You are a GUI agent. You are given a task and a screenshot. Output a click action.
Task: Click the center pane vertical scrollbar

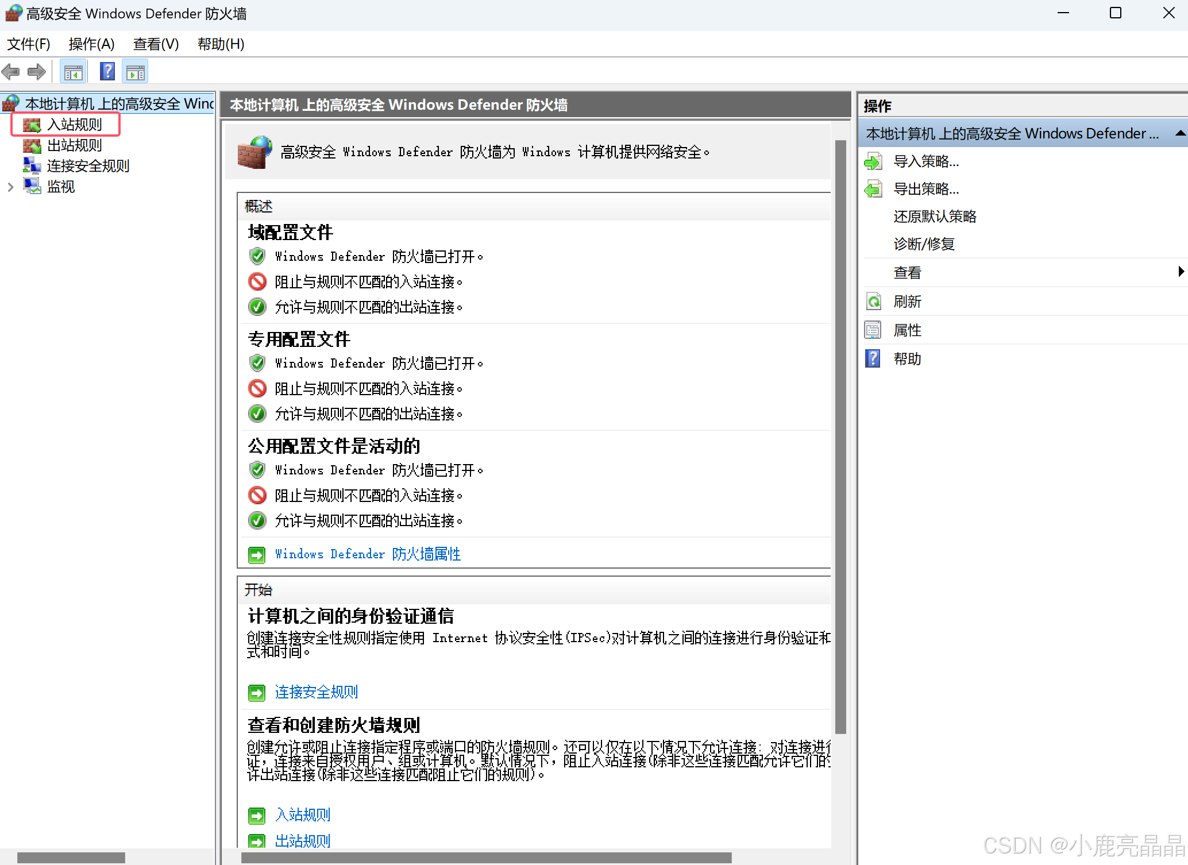tap(840, 437)
